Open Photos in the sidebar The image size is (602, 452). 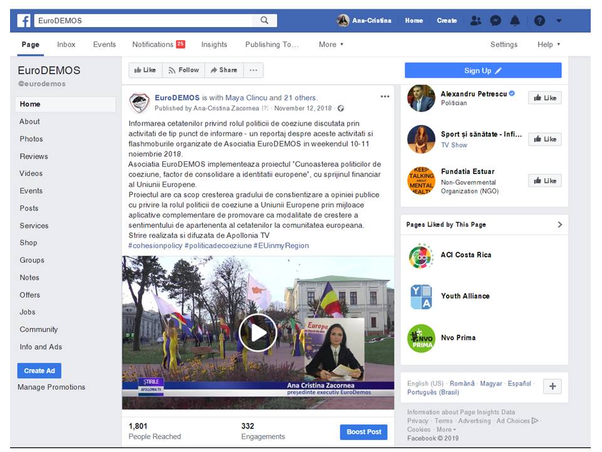[x=31, y=139]
